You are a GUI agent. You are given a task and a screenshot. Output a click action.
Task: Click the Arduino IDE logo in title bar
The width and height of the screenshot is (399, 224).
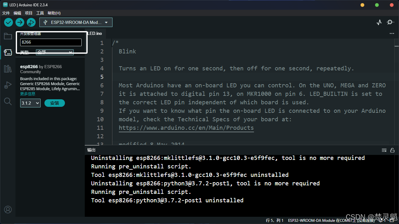pyautogui.click(x=5, y=5)
